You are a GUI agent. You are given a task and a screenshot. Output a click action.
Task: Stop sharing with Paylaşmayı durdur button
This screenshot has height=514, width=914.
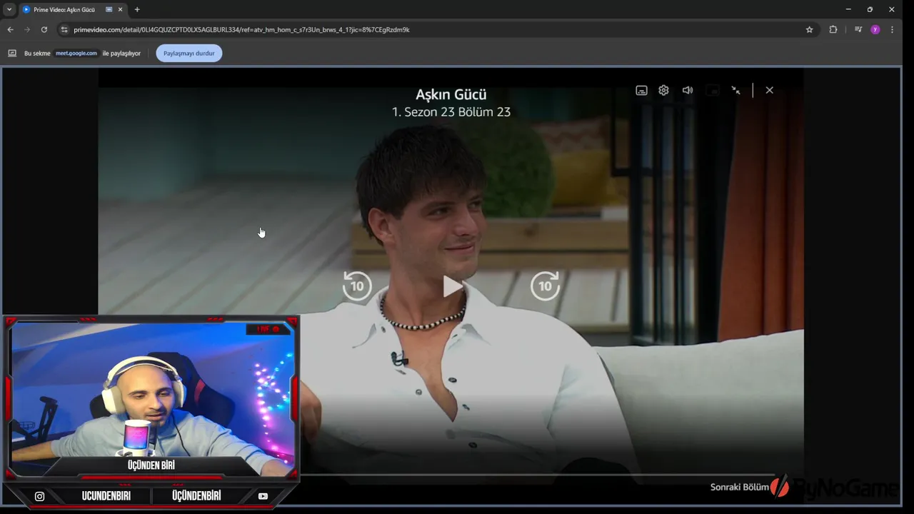pos(189,53)
